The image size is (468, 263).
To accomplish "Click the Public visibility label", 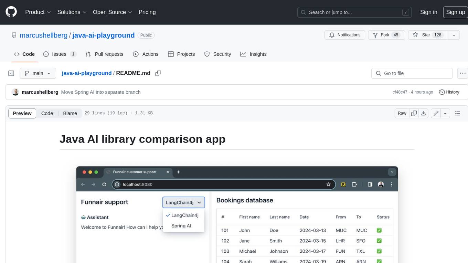I will (x=146, y=35).
